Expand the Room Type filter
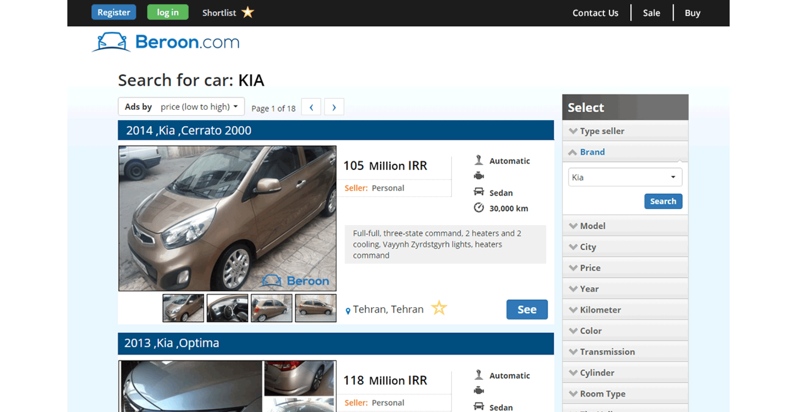The image size is (797, 412). pos(625,394)
